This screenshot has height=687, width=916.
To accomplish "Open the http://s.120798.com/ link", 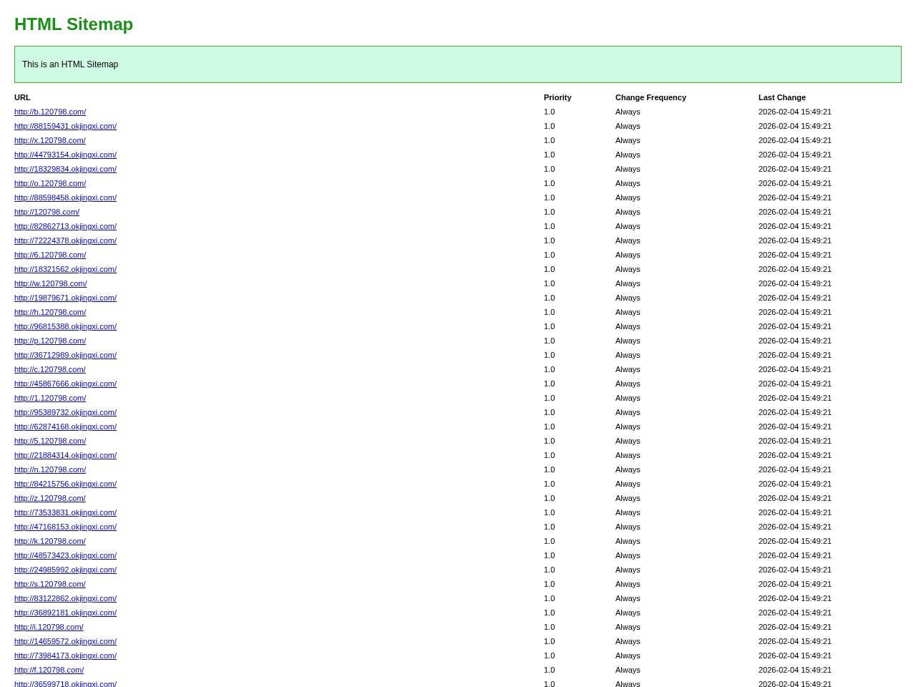I will click(50, 584).
